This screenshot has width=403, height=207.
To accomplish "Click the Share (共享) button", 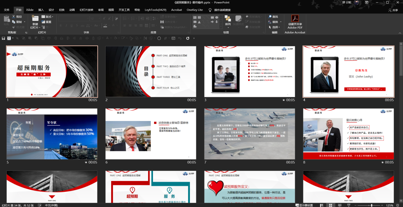I will tap(393, 10).
